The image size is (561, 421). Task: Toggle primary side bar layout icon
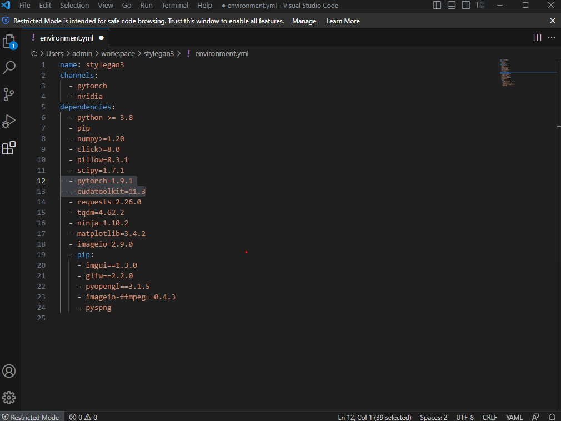coord(437,5)
